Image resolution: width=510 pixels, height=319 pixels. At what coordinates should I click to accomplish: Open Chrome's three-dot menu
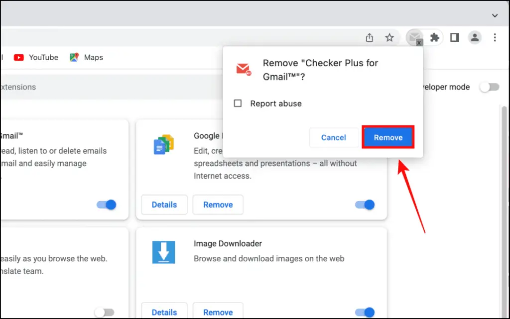point(495,38)
